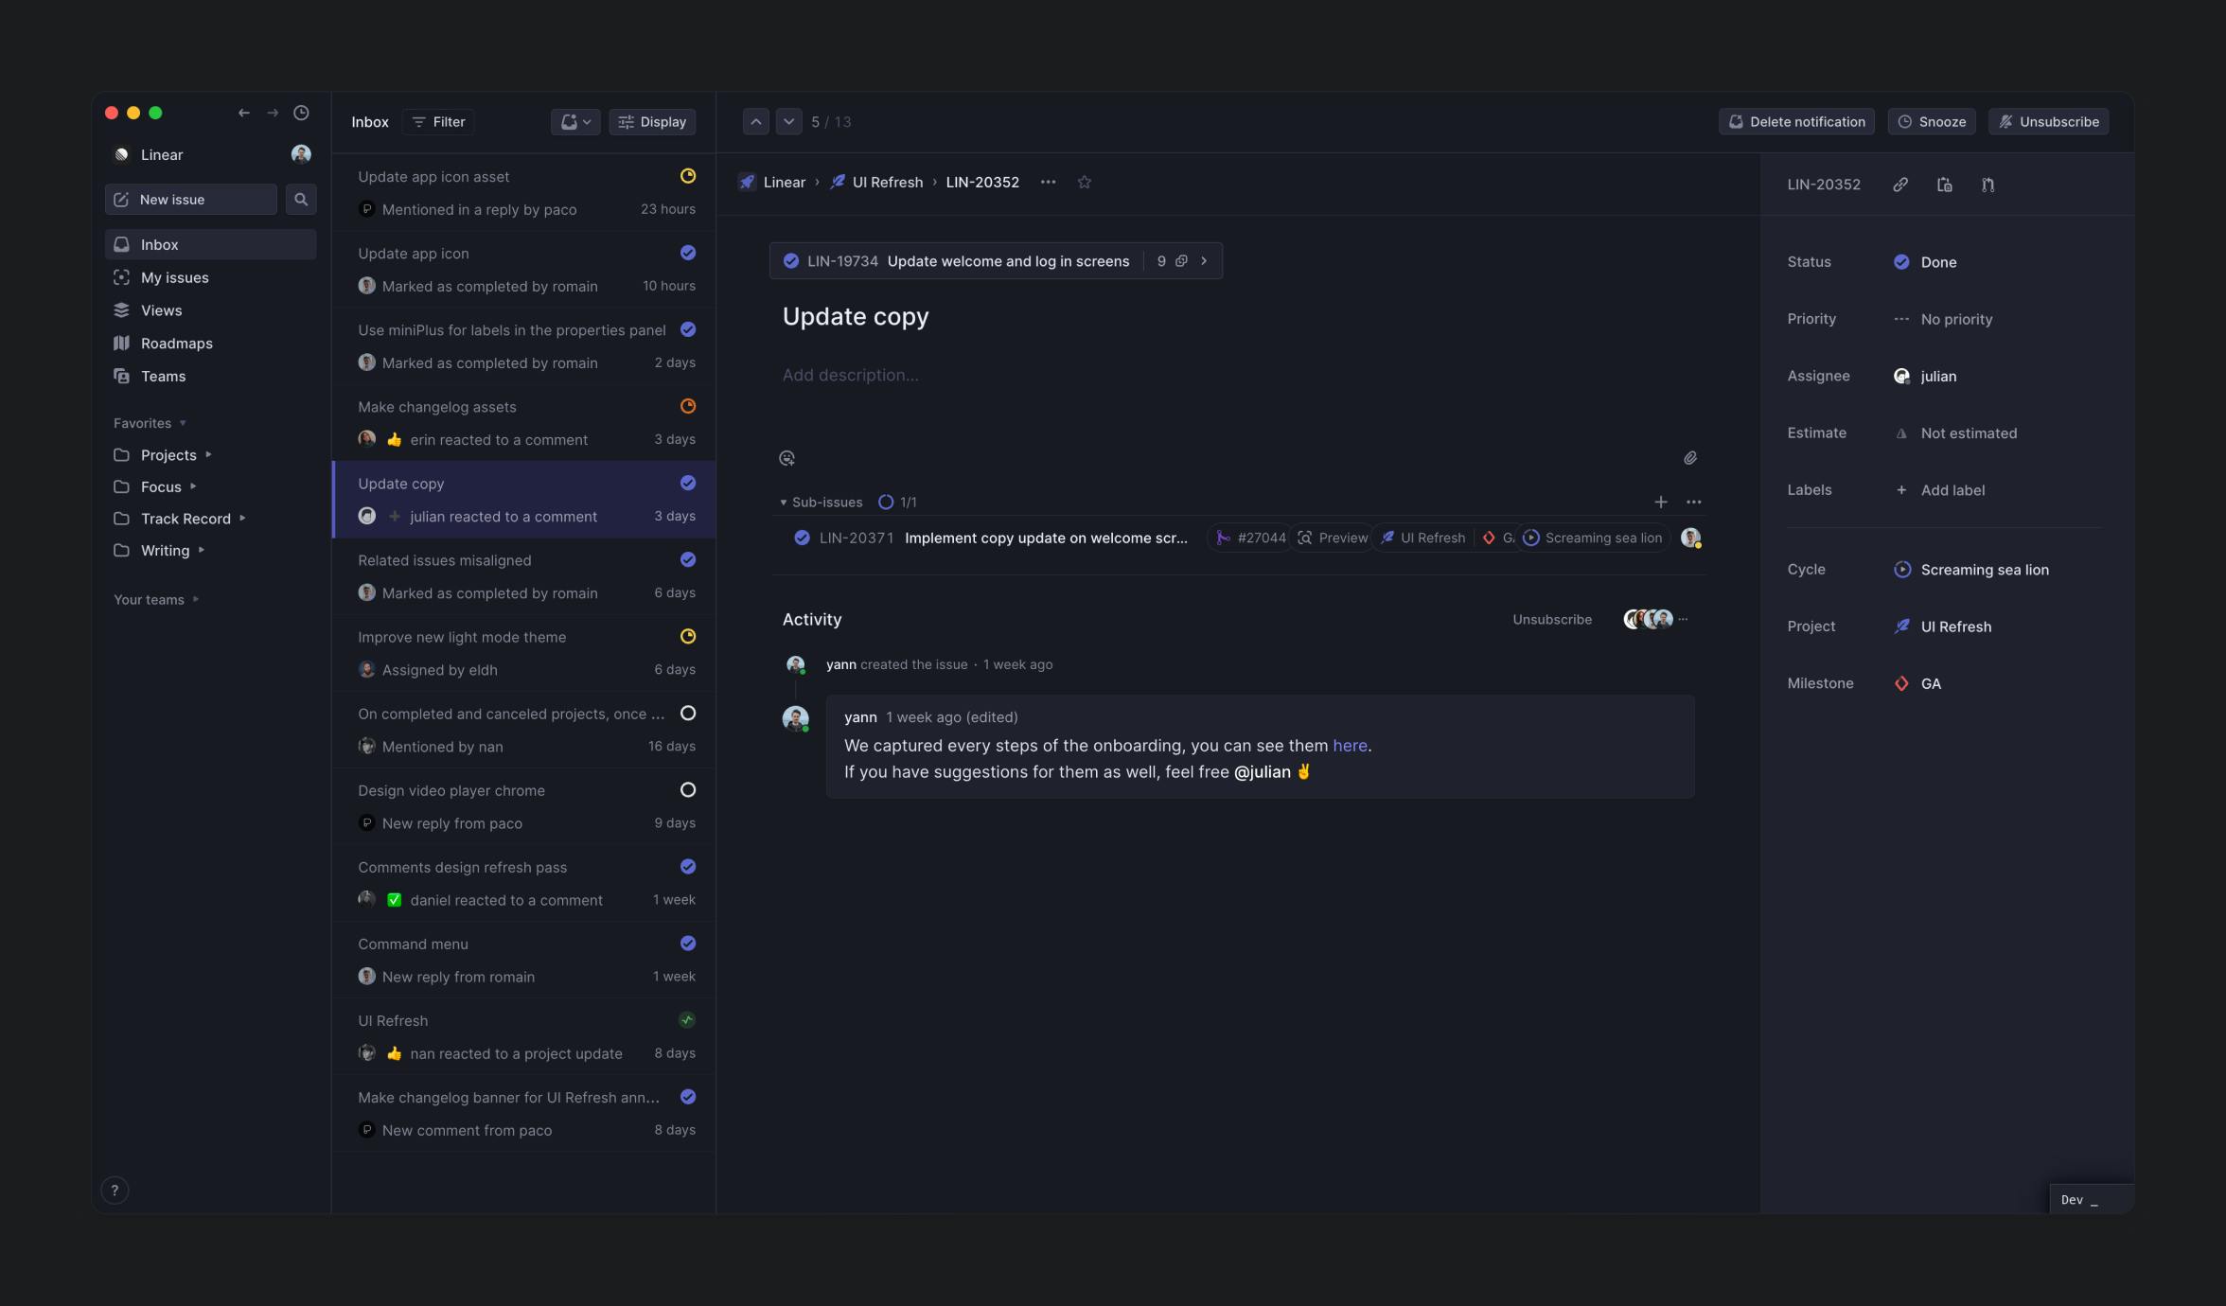Screen dimensions: 2226x1306
Task: Expand the Track Record folder
Action: tap(242, 519)
